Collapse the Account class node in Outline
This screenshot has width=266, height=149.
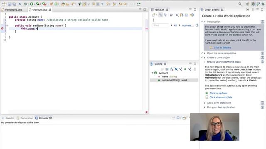click(153, 73)
